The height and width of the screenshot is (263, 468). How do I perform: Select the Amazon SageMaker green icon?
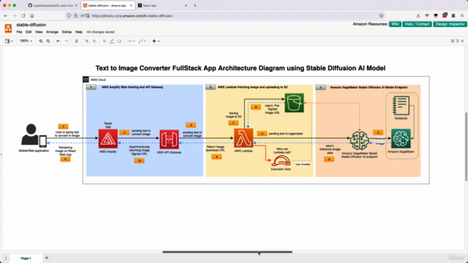pos(401,139)
